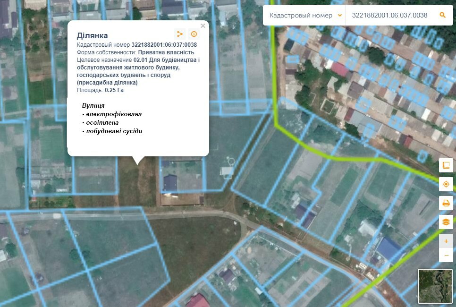Open the map layers icon

pyautogui.click(x=446, y=222)
